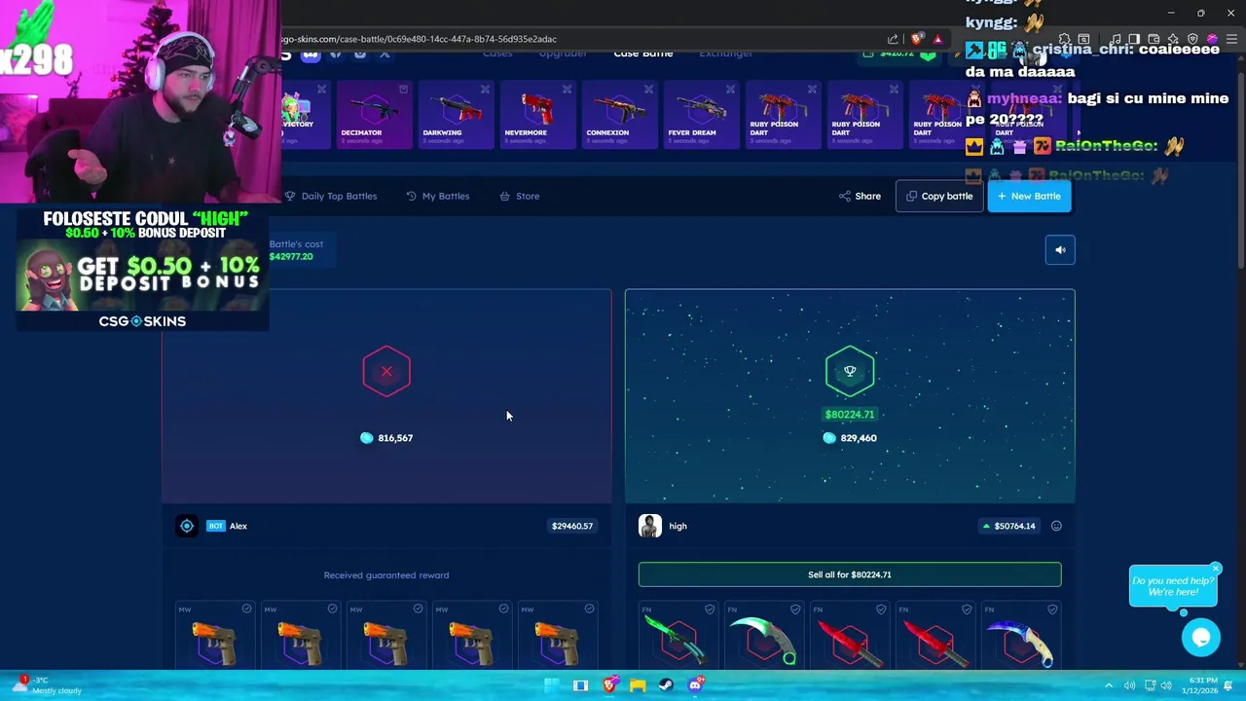Click the Share battle option

(860, 196)
